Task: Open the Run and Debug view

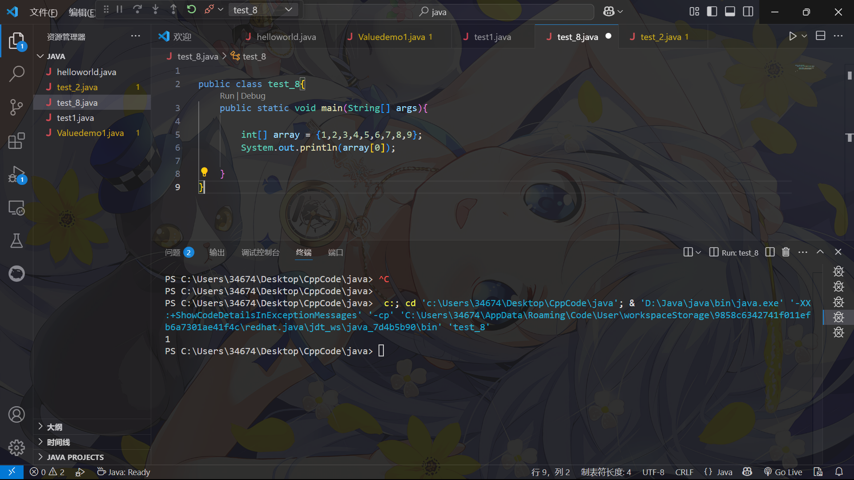Action: pos(16,175)
